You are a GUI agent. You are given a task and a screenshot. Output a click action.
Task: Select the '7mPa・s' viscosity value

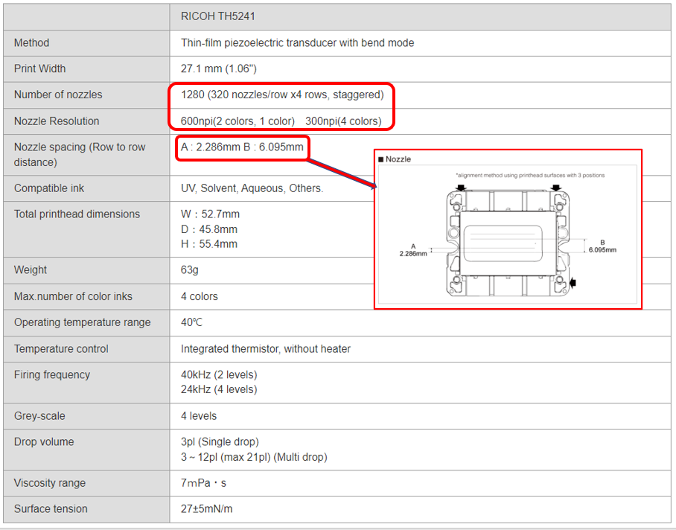coord(203,483)
